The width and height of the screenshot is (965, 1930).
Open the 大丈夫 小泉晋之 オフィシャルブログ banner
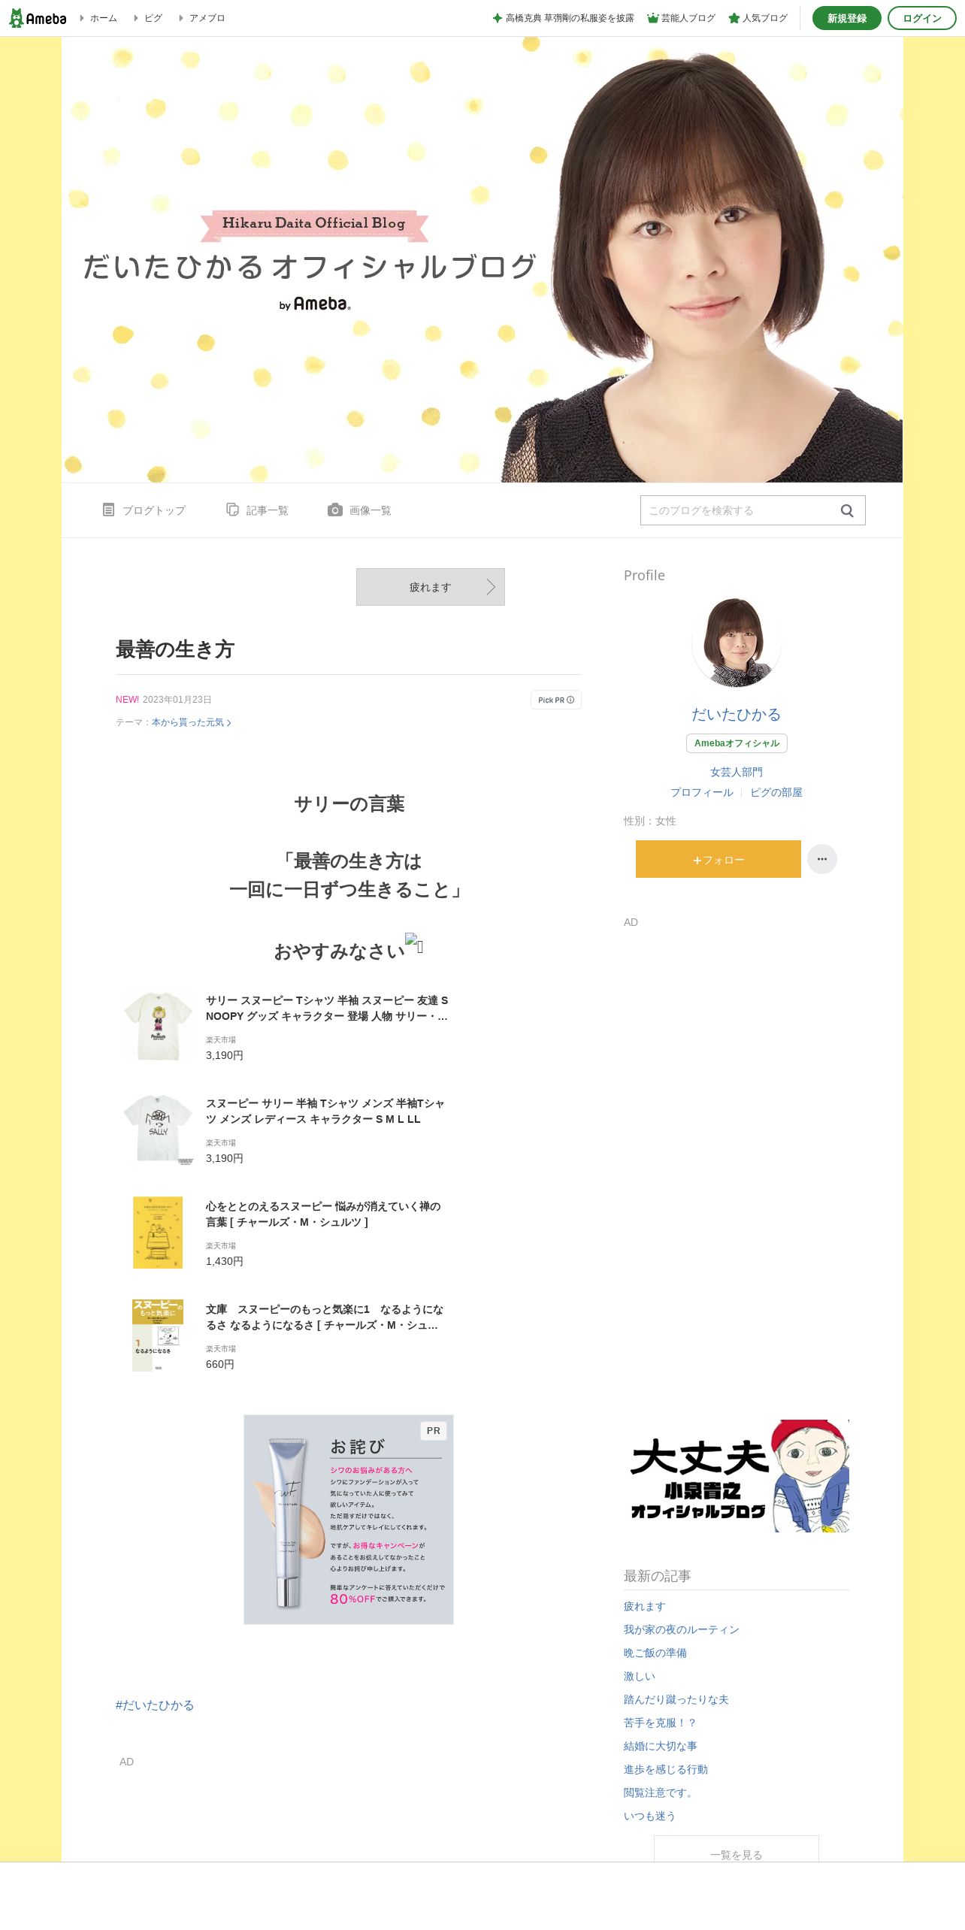point(737,1476)
